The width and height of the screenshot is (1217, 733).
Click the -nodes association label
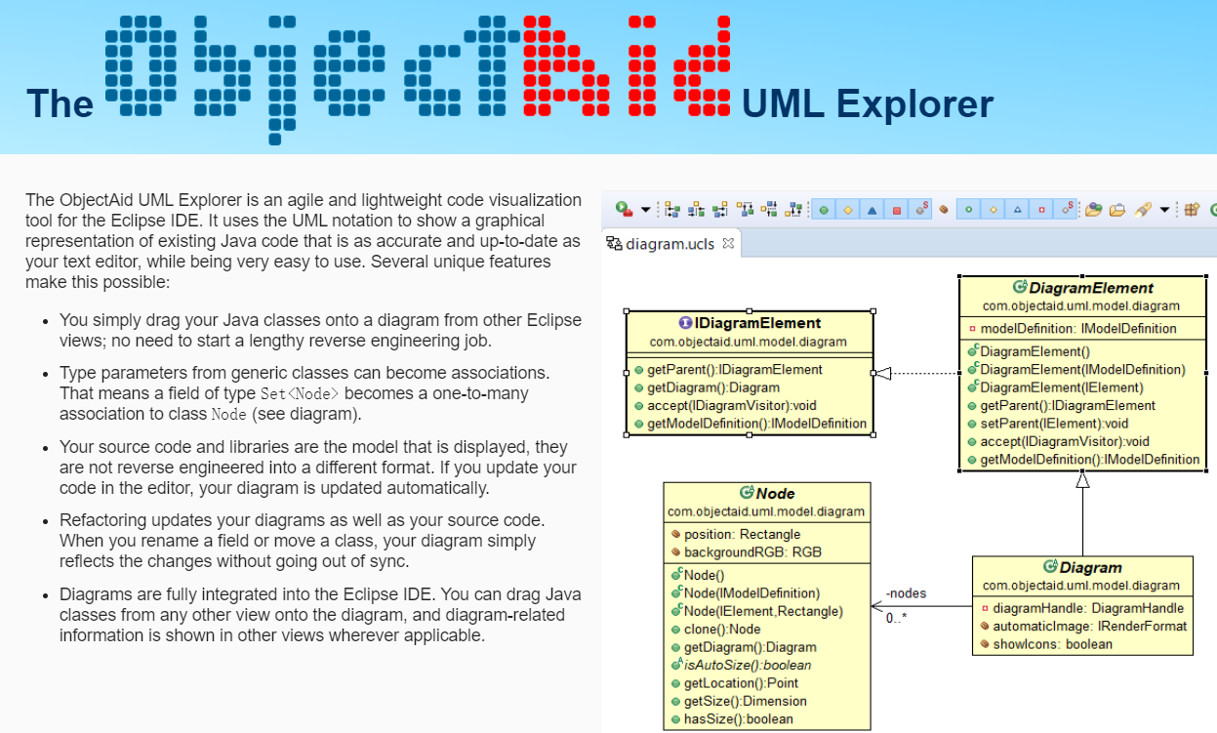pyautogui.click(x=906, y=593)
